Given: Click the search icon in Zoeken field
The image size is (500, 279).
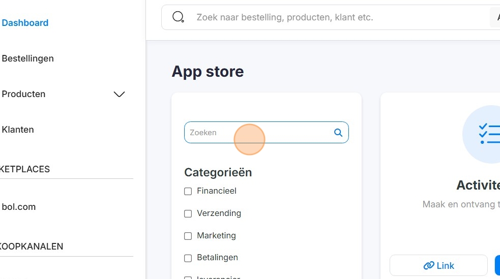Looking at the screenshot, I should click(x=338, y=133).
